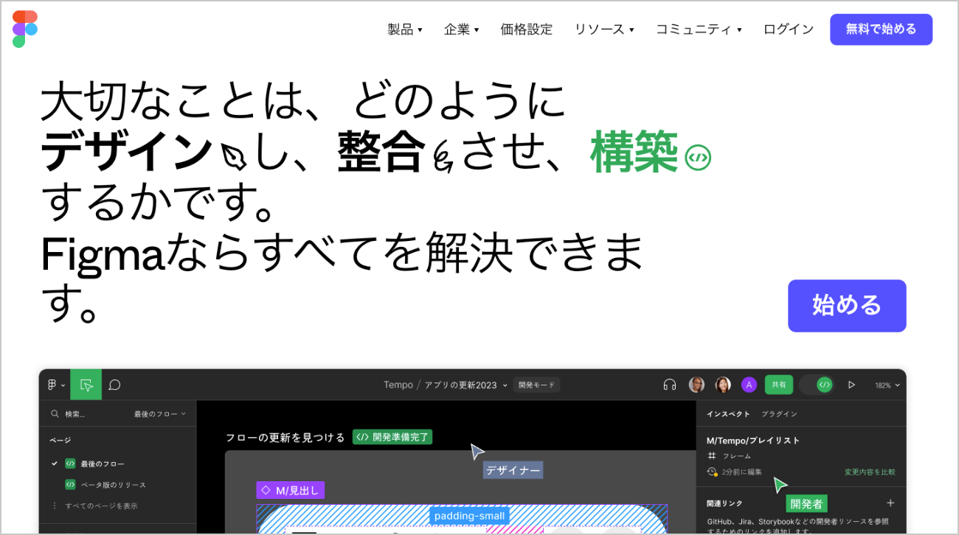Click the squiggle icon after 整合
The width and height of the screenshot is (959, 535).
[442, 156]
